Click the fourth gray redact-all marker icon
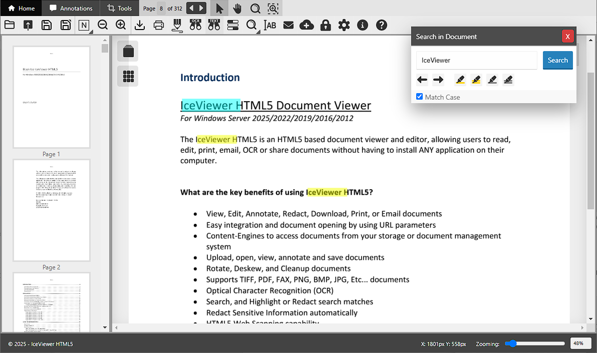The width and height of the screenshot is (597, 353). pos(508,80)
